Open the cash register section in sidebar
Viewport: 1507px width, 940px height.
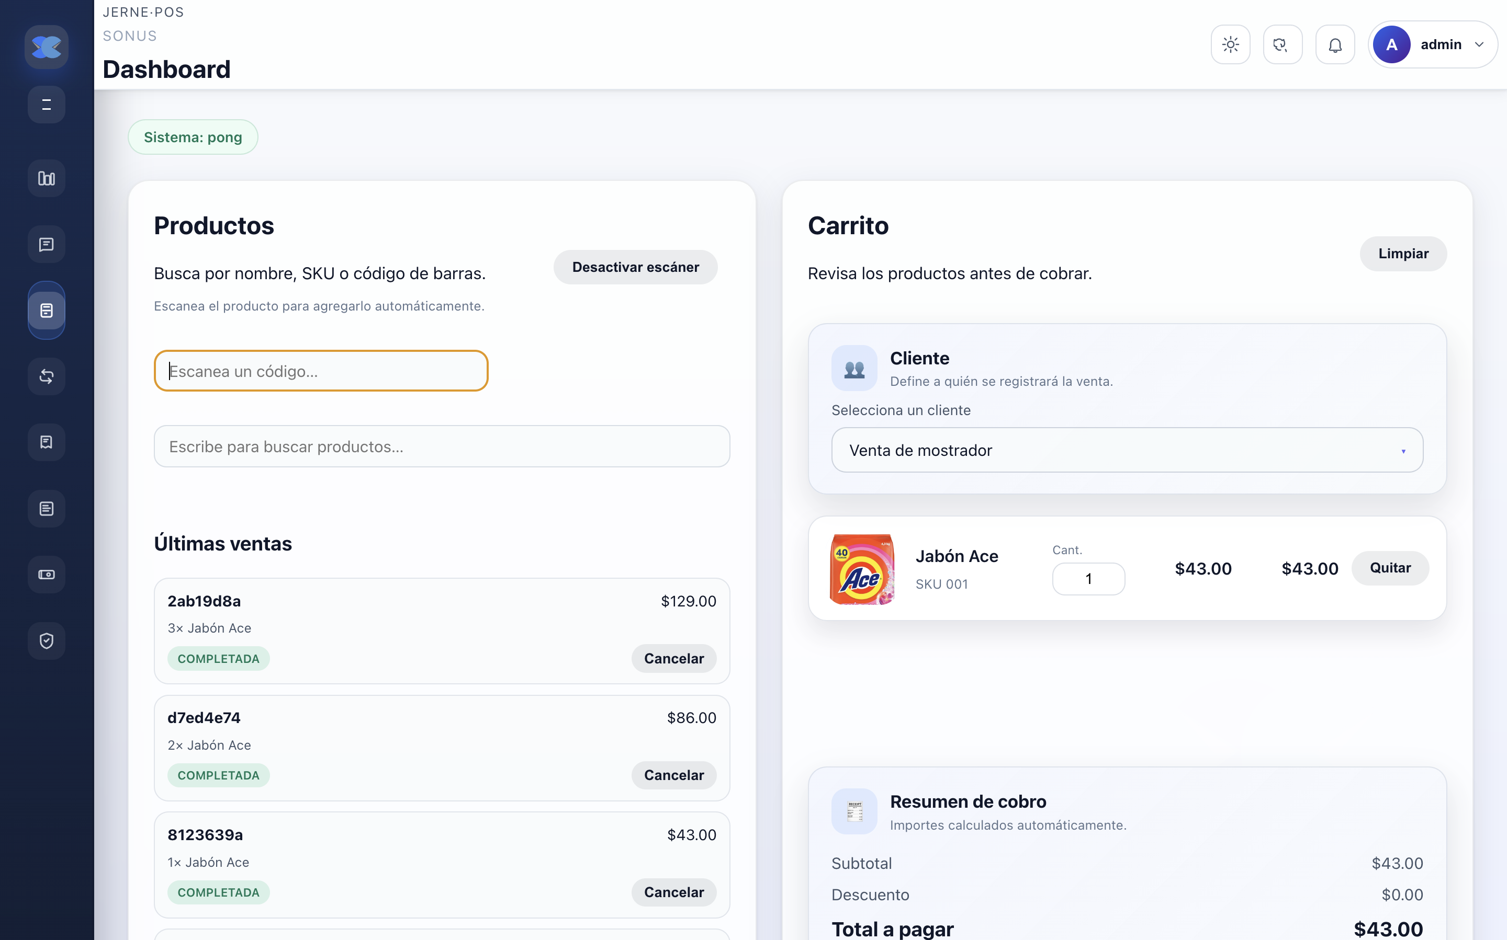[x=47, y=575]
